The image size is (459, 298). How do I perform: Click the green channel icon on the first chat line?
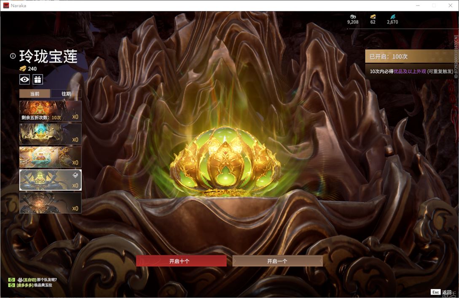point(11,279)
